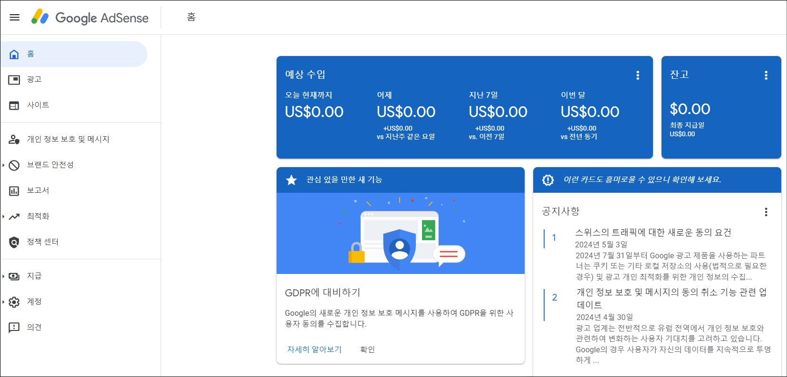Click the 관심 있을 만한 새 기능 header text

344,179
